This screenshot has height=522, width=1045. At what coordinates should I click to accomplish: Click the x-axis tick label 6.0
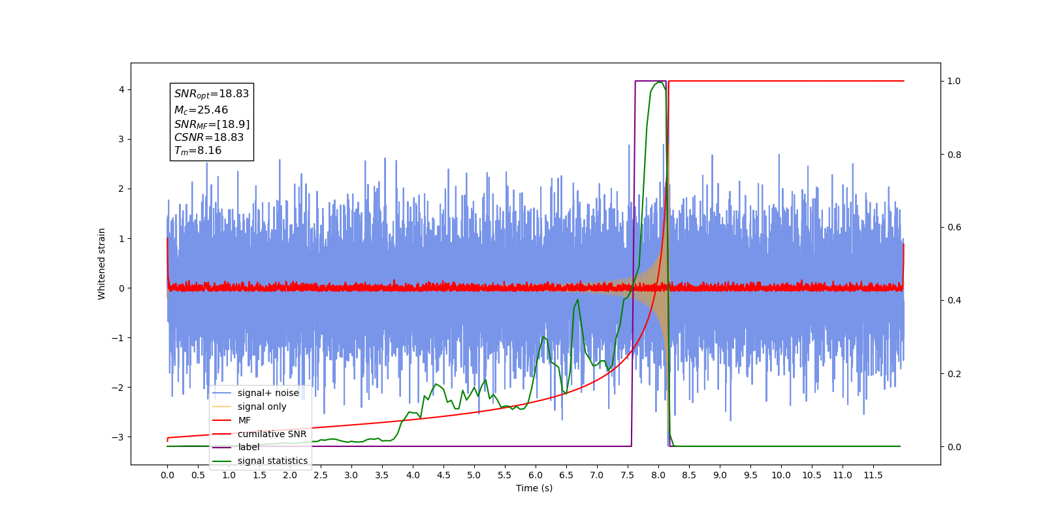(536, 475)
